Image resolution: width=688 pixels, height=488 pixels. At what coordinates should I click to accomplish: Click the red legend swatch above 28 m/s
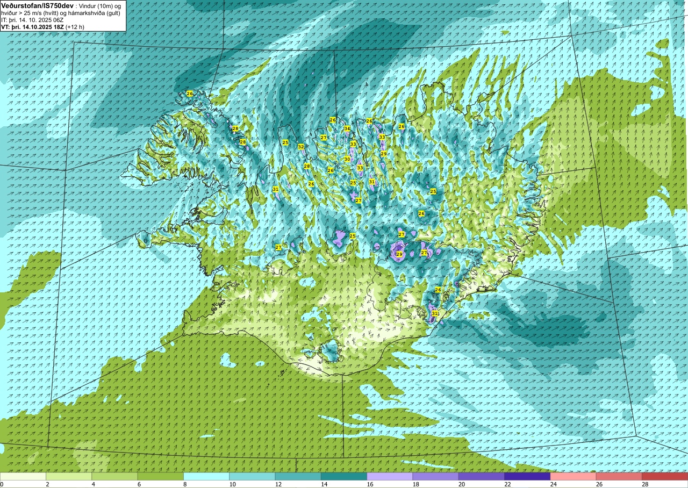pos(665,476)
